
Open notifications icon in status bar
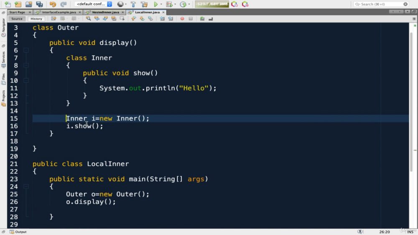pyautogui.click(x=360, y=232)
